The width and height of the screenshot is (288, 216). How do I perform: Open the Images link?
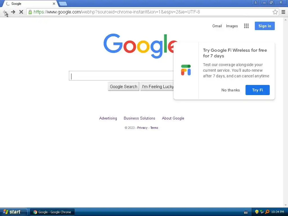pyautogui.click(x=232, y=26)
